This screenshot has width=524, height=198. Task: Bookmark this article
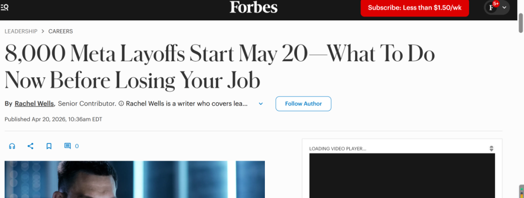coord(49,146)
